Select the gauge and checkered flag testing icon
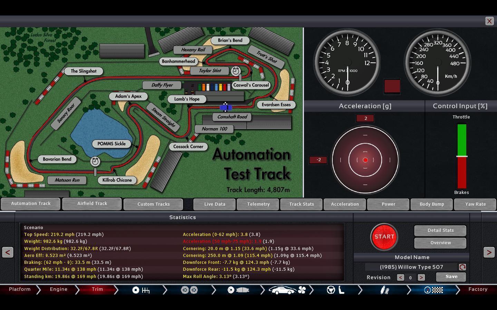Image resolution: width=497 pixels, height=310 pixels. point(433,290)
